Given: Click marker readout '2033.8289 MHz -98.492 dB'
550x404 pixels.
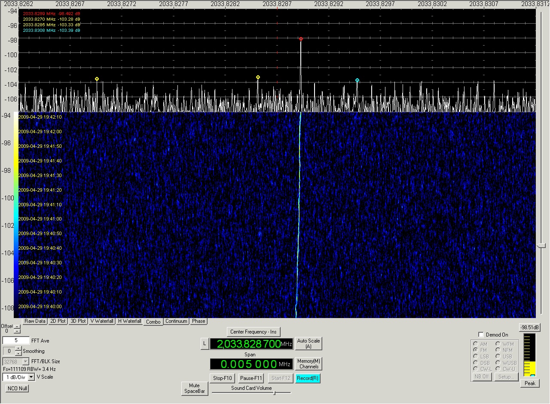Looking at the screenshot, I should point(52,14).
